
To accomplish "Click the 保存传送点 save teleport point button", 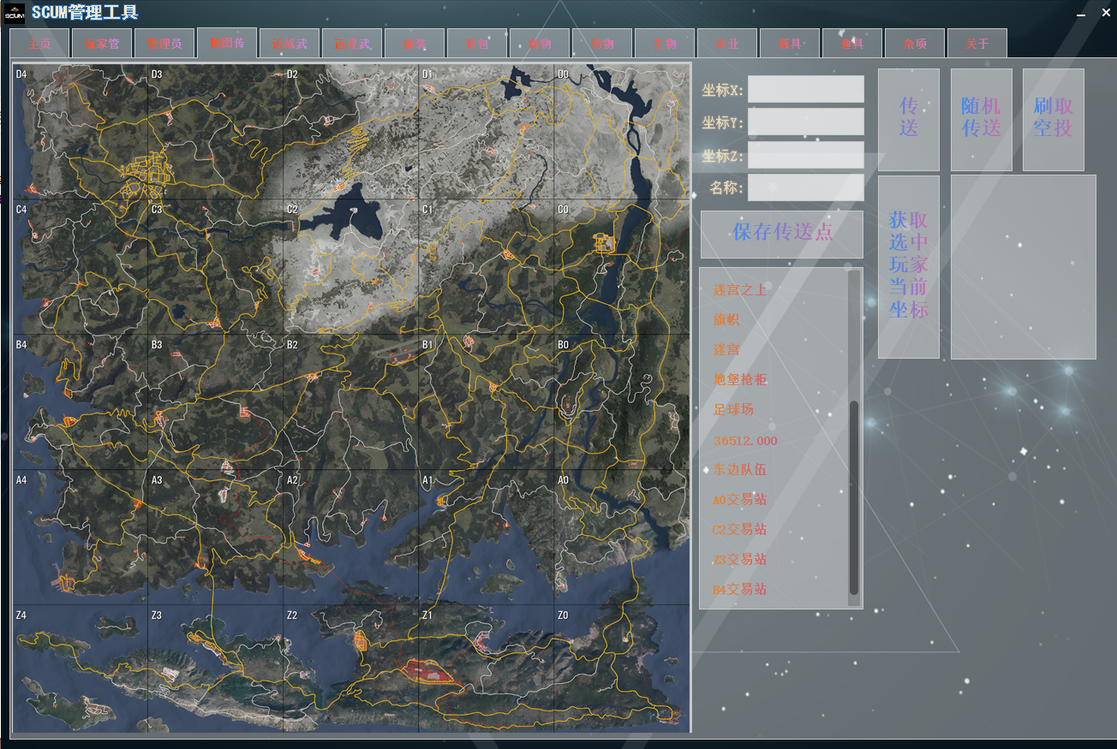I will click(782, 234).
